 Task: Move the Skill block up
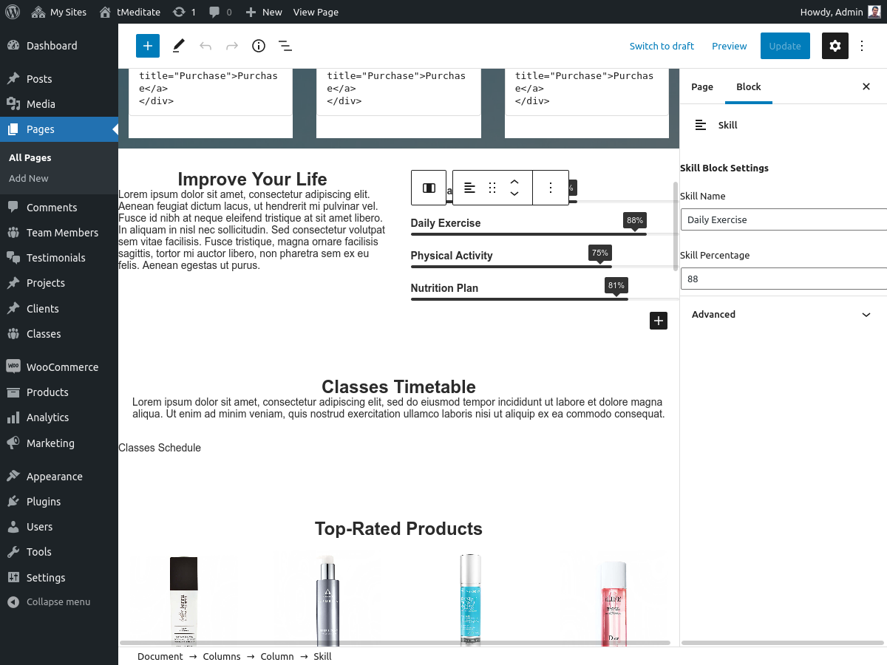(514, 181)
